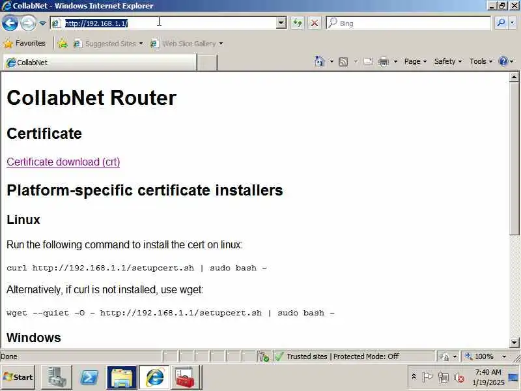Click Add to Favorites Bar icon

pos(63,44)
